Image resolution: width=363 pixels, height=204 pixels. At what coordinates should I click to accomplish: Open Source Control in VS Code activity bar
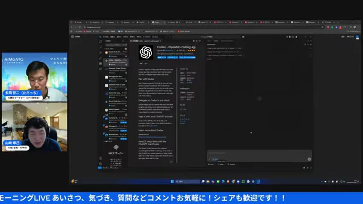tap(100, 53)
